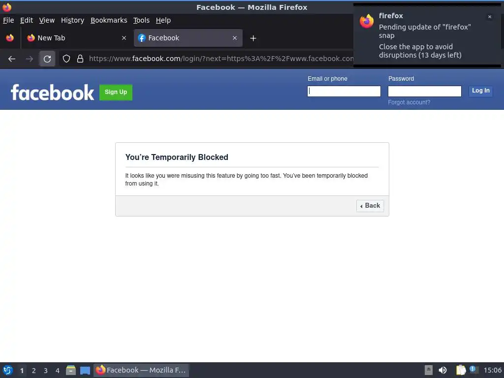504x378 pixels.
Task: Select the Facebook tab
Action: click(x=188, y=38)
